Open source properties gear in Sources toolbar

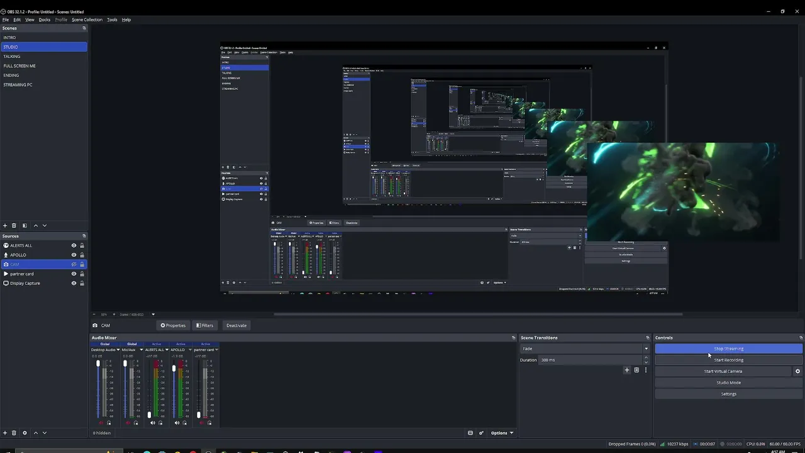[x=25, y=433]
